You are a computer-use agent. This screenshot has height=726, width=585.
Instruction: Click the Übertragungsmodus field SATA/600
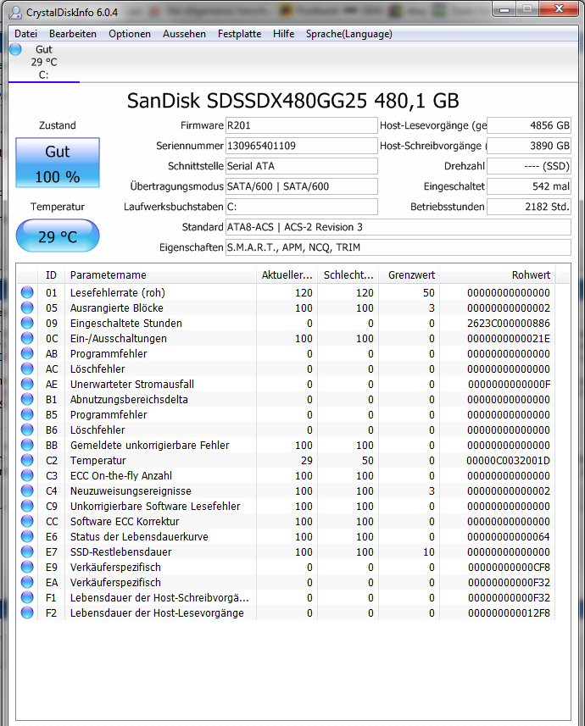(x=301, y=186)
